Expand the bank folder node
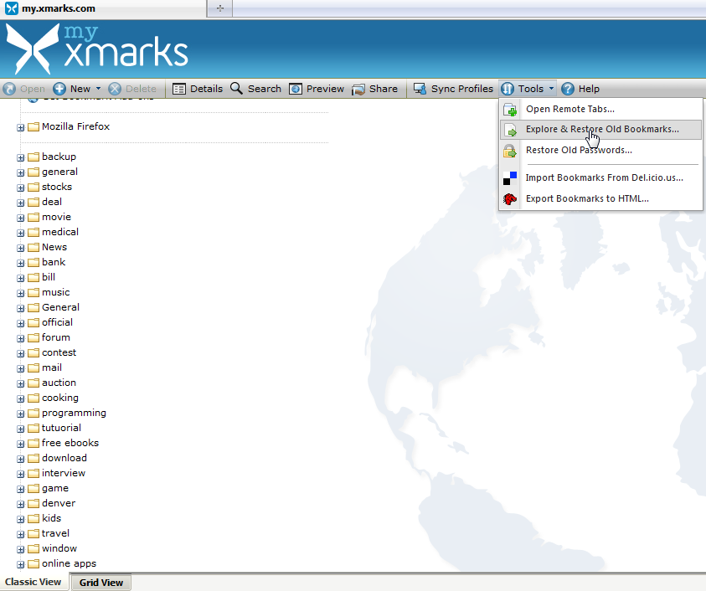Screen dimensions: 706x591 point(20,264)
